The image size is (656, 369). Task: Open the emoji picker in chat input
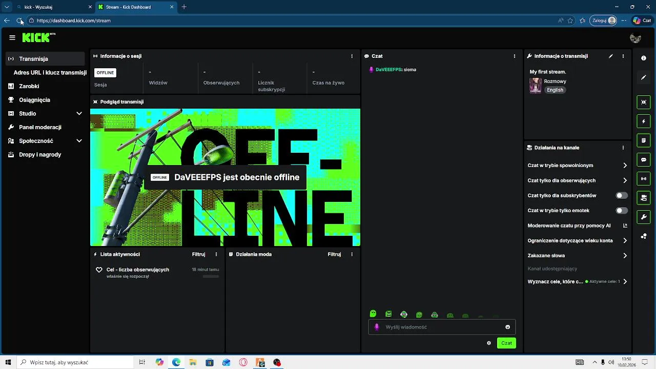tap(508, 327)
